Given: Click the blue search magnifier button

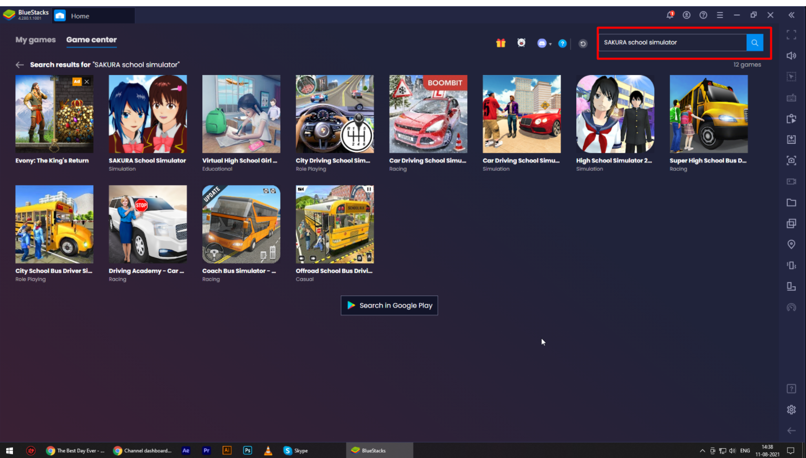Looking at the screenshot, I should 755,42.
